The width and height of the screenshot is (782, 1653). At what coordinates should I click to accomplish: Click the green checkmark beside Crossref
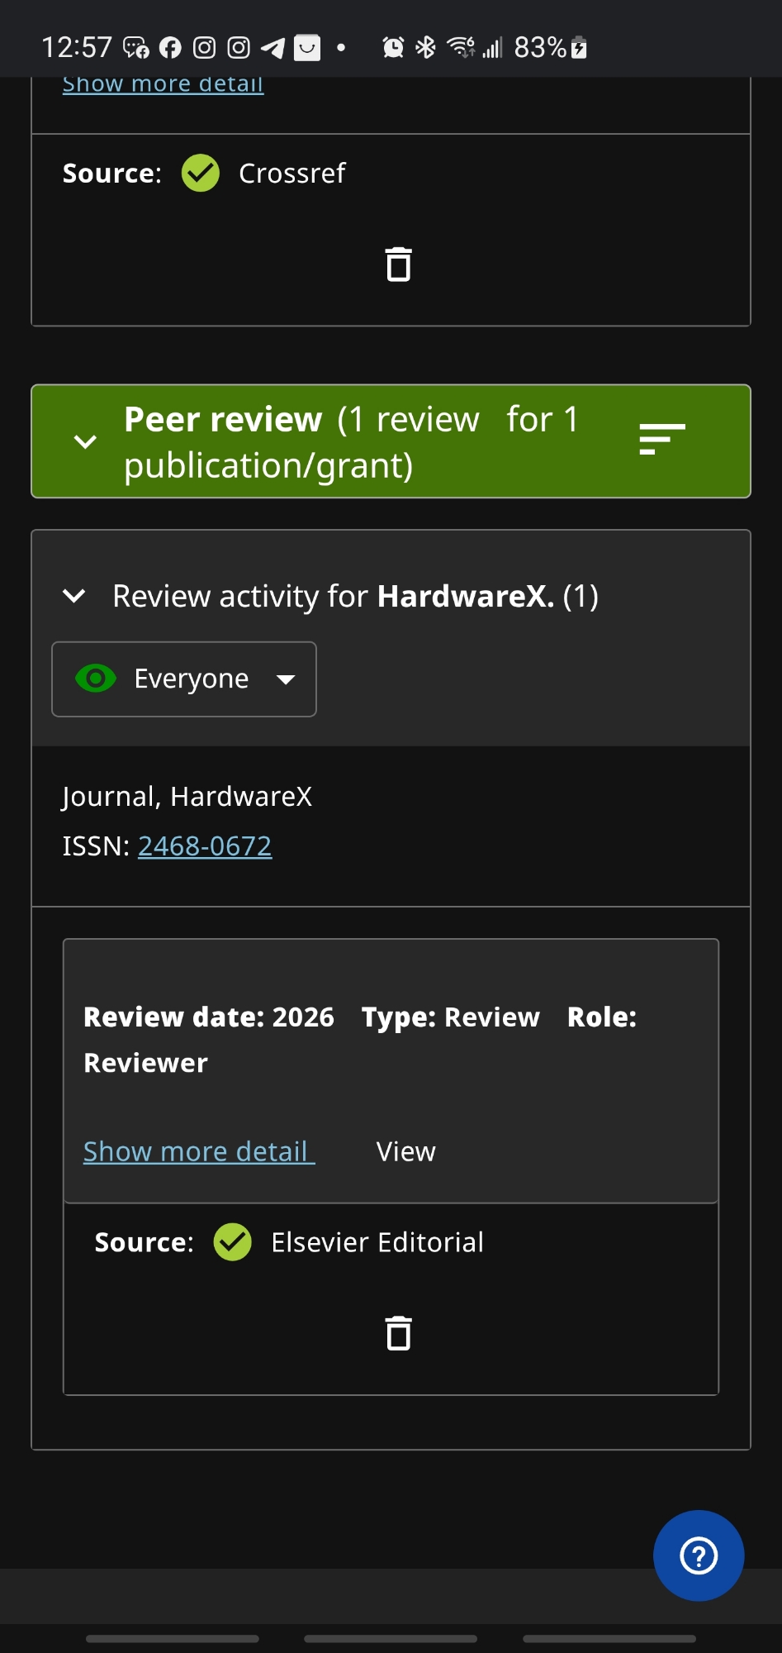point(201,174)
